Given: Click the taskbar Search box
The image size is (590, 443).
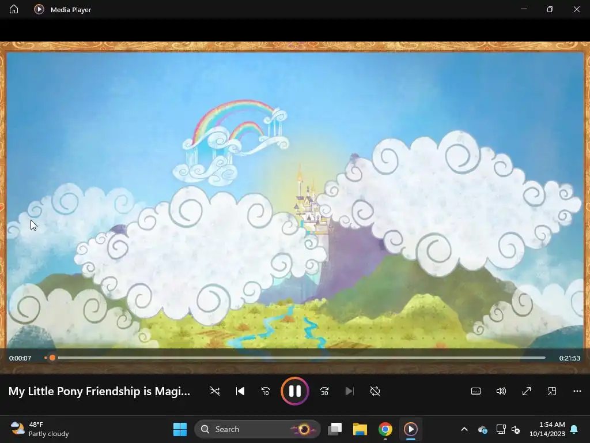Looking at the screenshot, I should 258,429.
